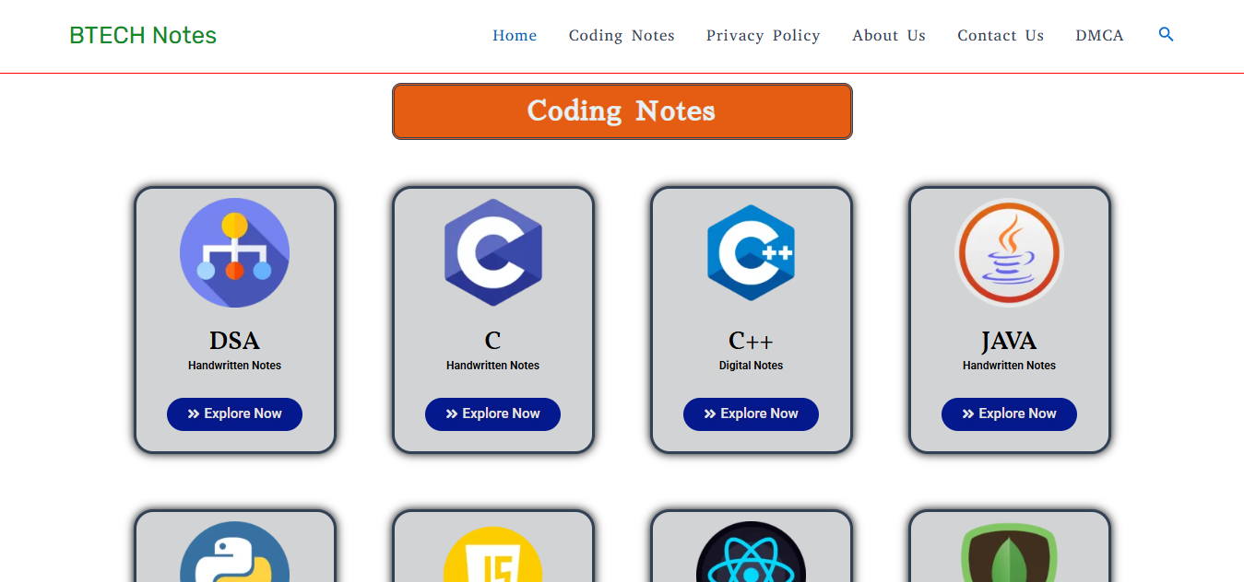This screenshot has width=1244, height=582.
Task: Click the C++ hexagon logo
Action: coord(751,252)
